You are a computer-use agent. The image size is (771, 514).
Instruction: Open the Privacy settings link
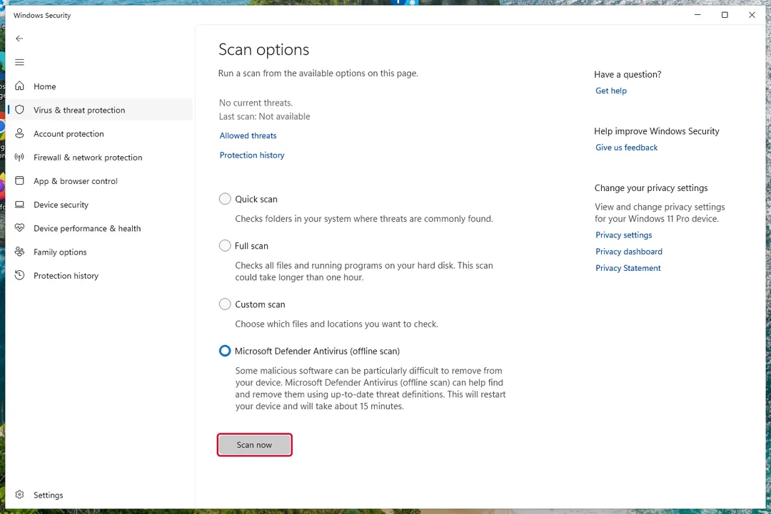(623, 235)
